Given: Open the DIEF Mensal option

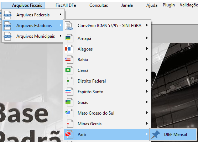Looking at the screenshot, I should 173,135.
